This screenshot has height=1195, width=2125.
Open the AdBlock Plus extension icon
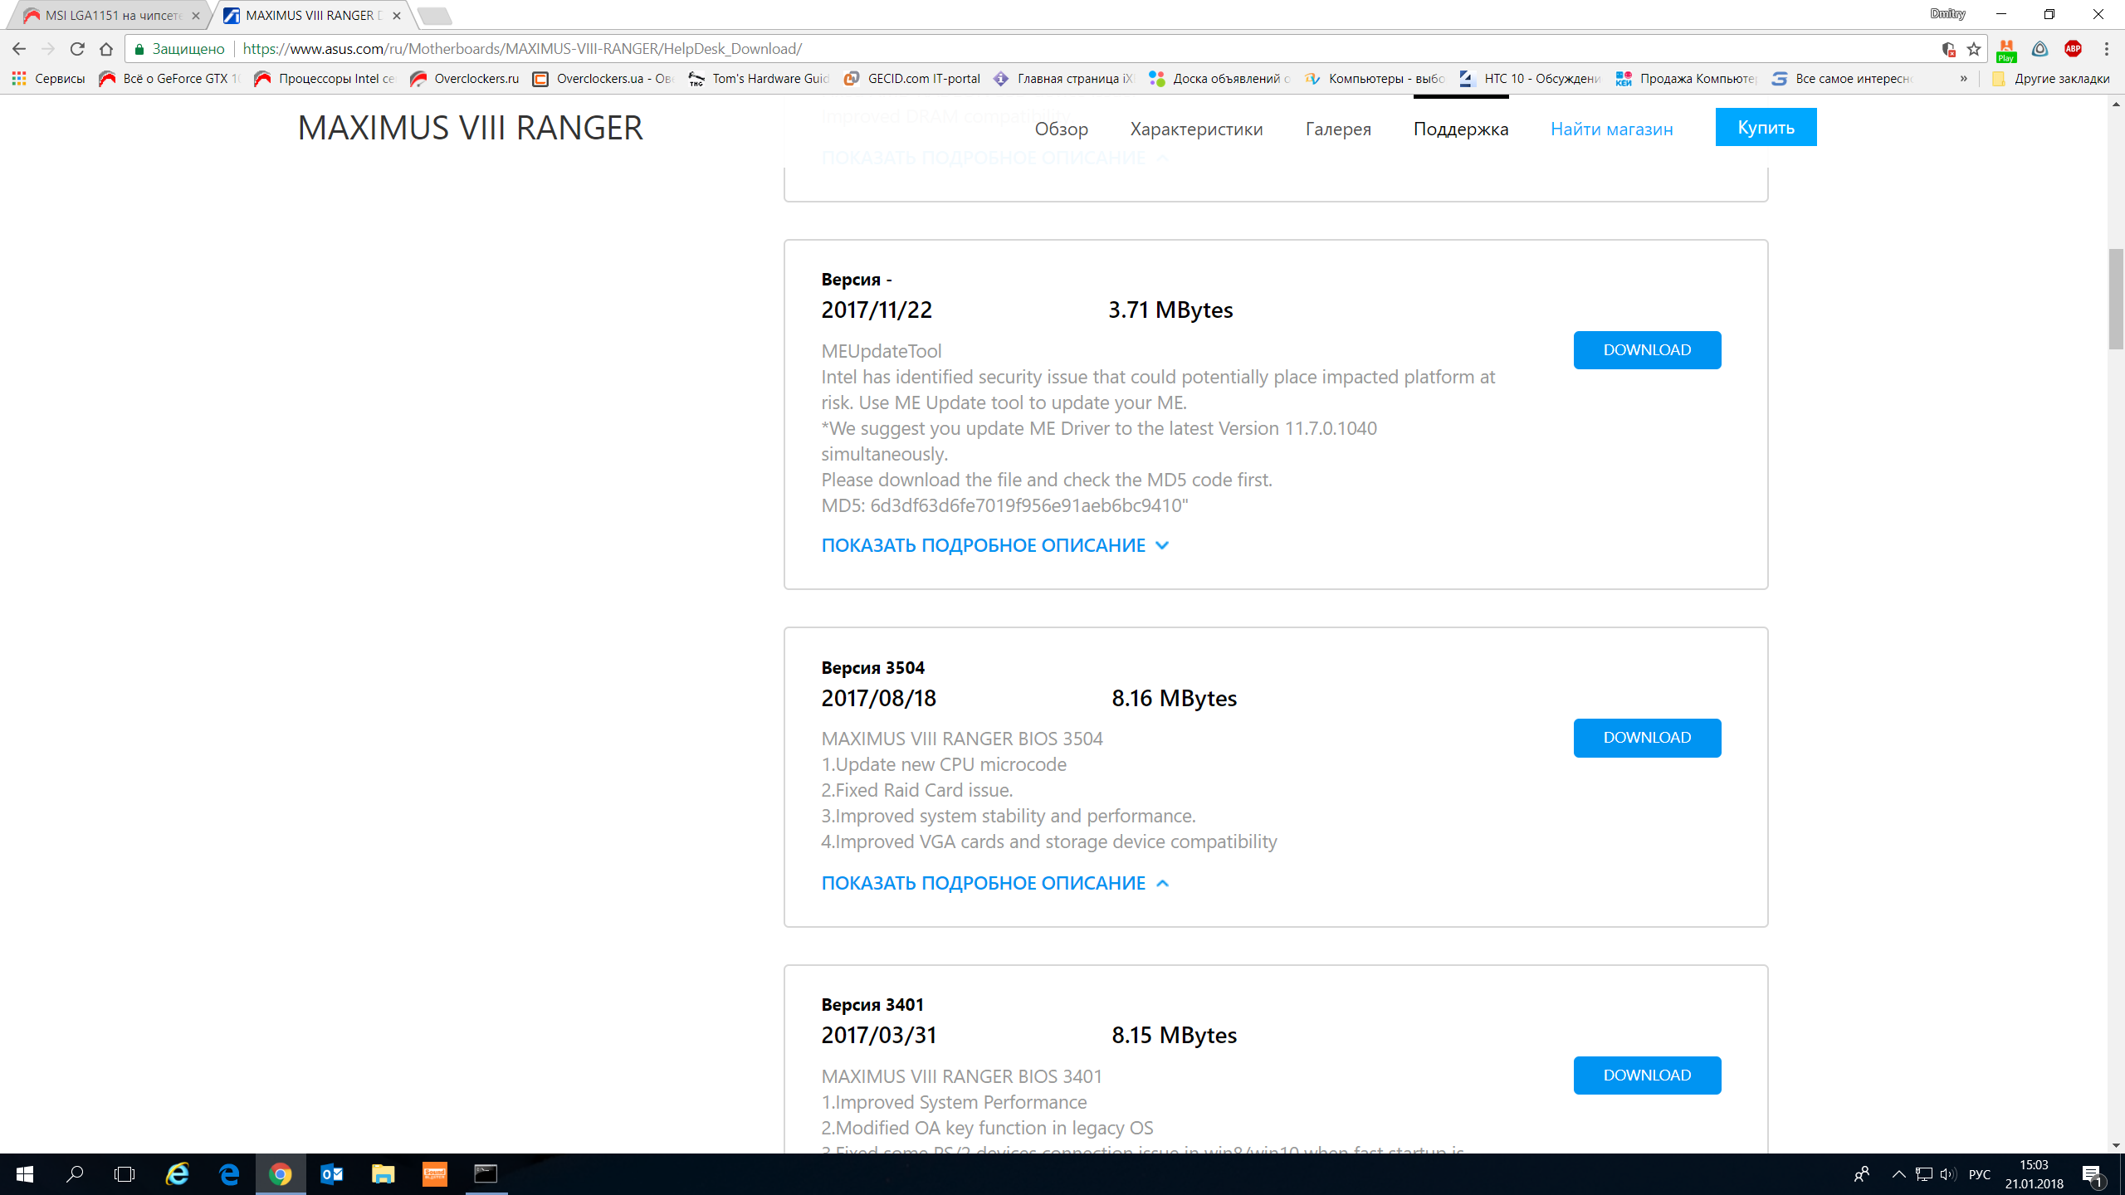pyautogui.click(x=2073, y=49)
